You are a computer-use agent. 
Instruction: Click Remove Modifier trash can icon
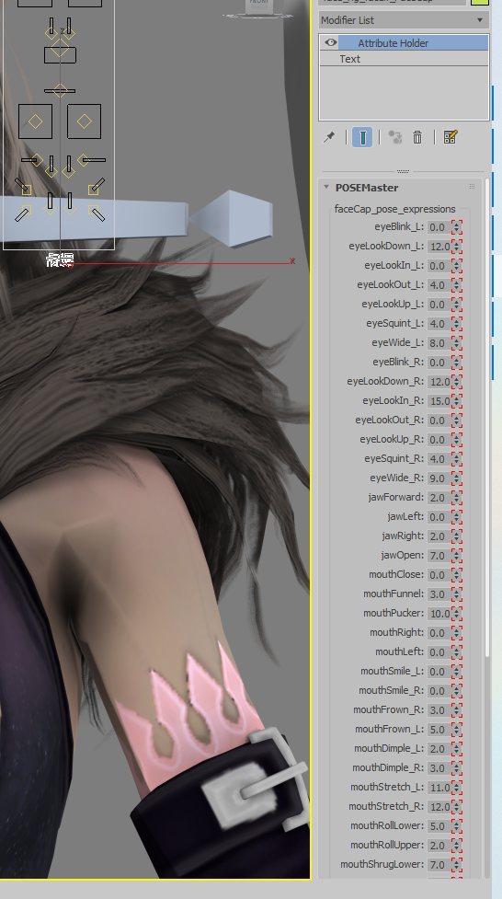click(x=417, y=137)
